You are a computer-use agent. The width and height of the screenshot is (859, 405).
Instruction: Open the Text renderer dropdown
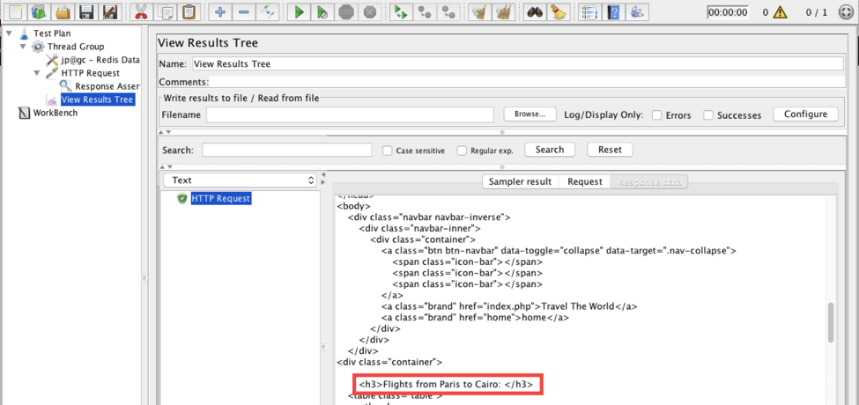pos(241,180)
